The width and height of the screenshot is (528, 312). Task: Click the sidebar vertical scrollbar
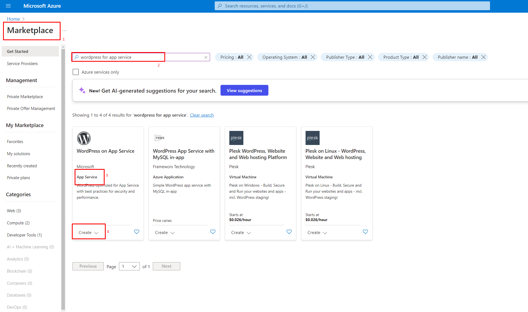pyautogui.click(x=63, y=176)
